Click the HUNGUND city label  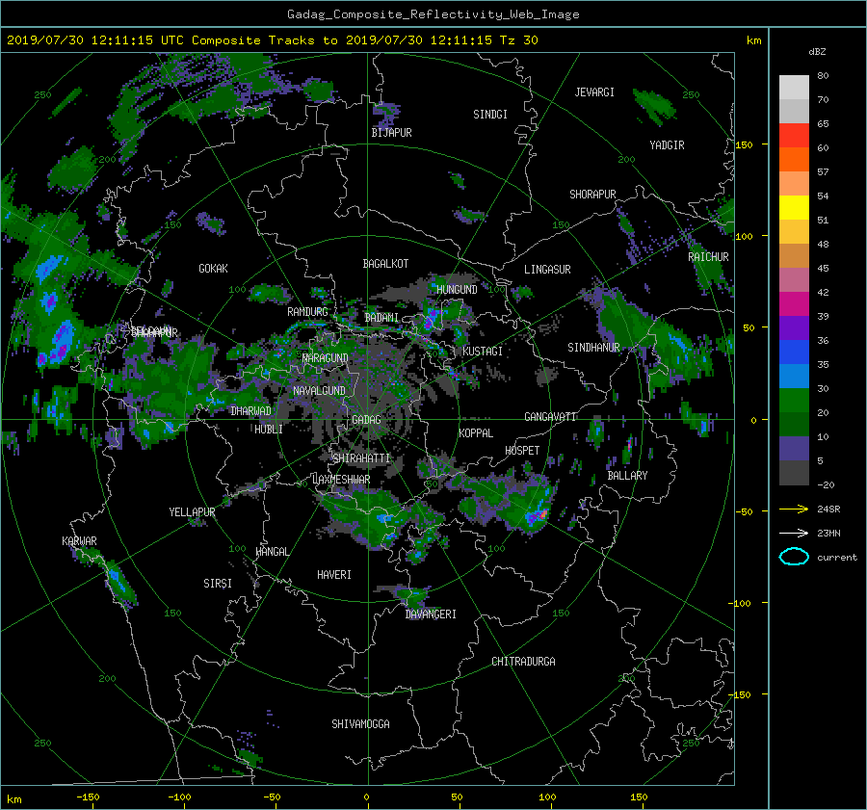coord(457,290)
